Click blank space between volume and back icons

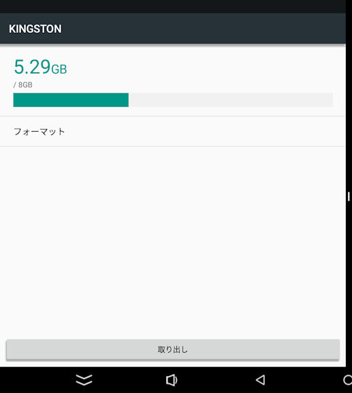coord(217,380)
